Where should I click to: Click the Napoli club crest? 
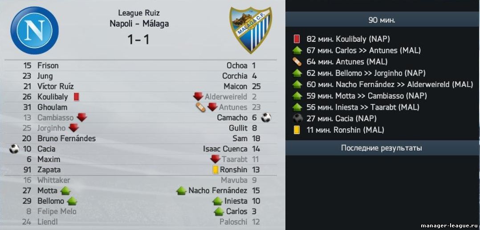tap(34, 31)
